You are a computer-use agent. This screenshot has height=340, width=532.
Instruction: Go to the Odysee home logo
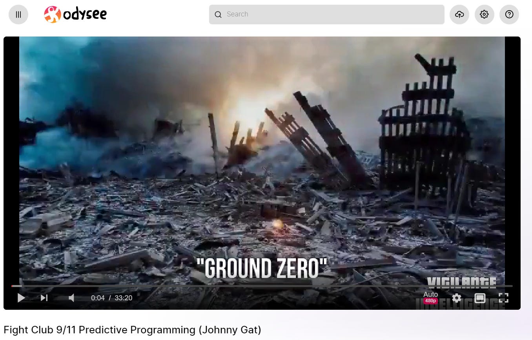point(75,15)
